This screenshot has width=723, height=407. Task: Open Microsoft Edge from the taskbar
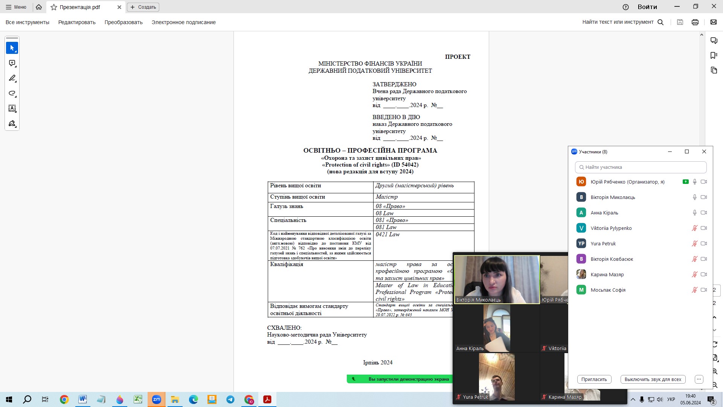(x=194, y=399)
